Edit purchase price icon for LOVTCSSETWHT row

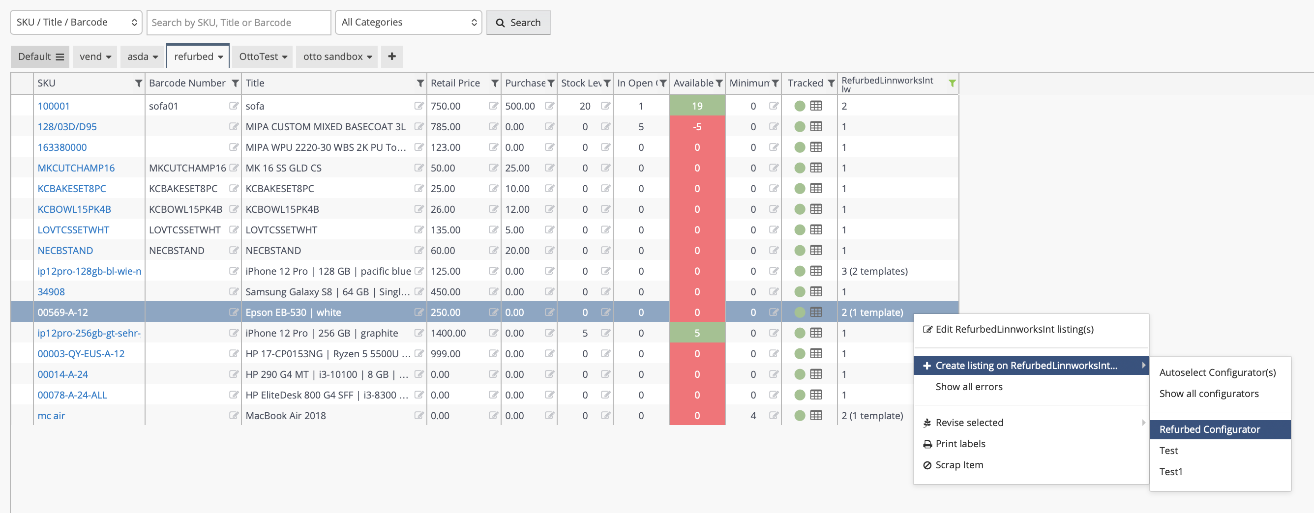tap(549, 230)
